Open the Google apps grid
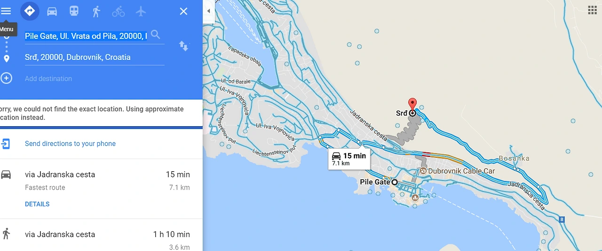Image resolution: width=602 pixels, height=251 pixels. click(x=592, y=10)
